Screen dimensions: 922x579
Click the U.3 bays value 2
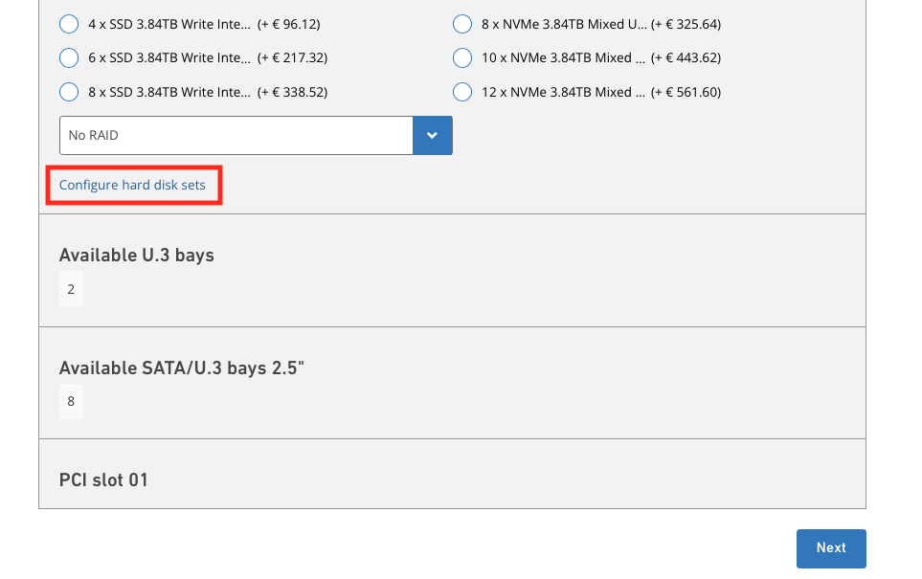click(71, 289)
